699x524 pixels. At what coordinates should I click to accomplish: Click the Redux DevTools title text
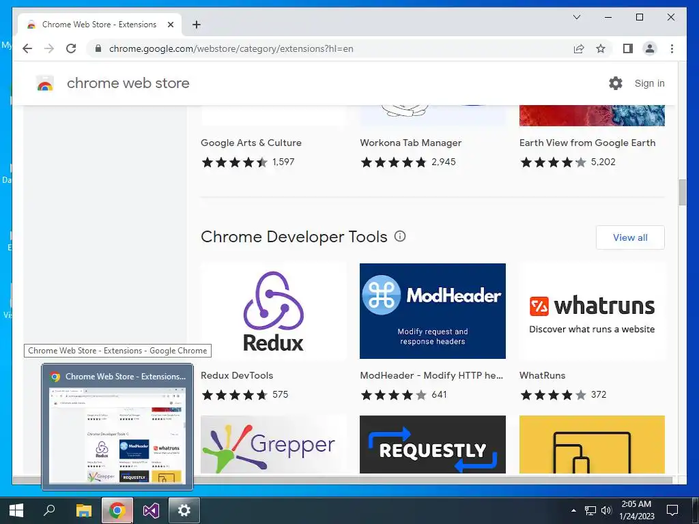click(x=237, y=376)
